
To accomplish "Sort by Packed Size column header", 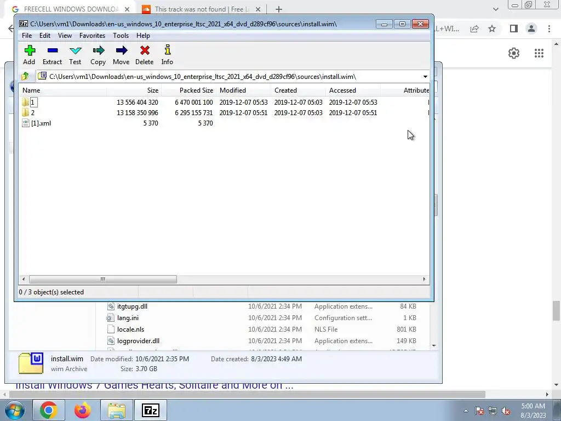I will 188,90.
